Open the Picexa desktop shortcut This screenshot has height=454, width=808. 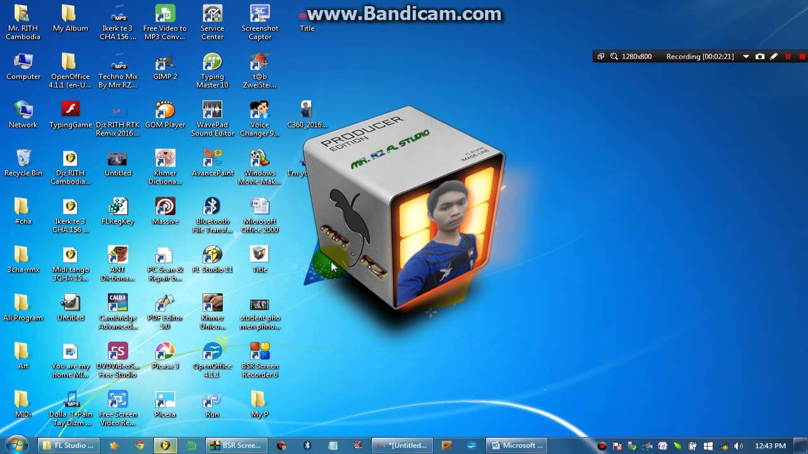click(165, 404)
